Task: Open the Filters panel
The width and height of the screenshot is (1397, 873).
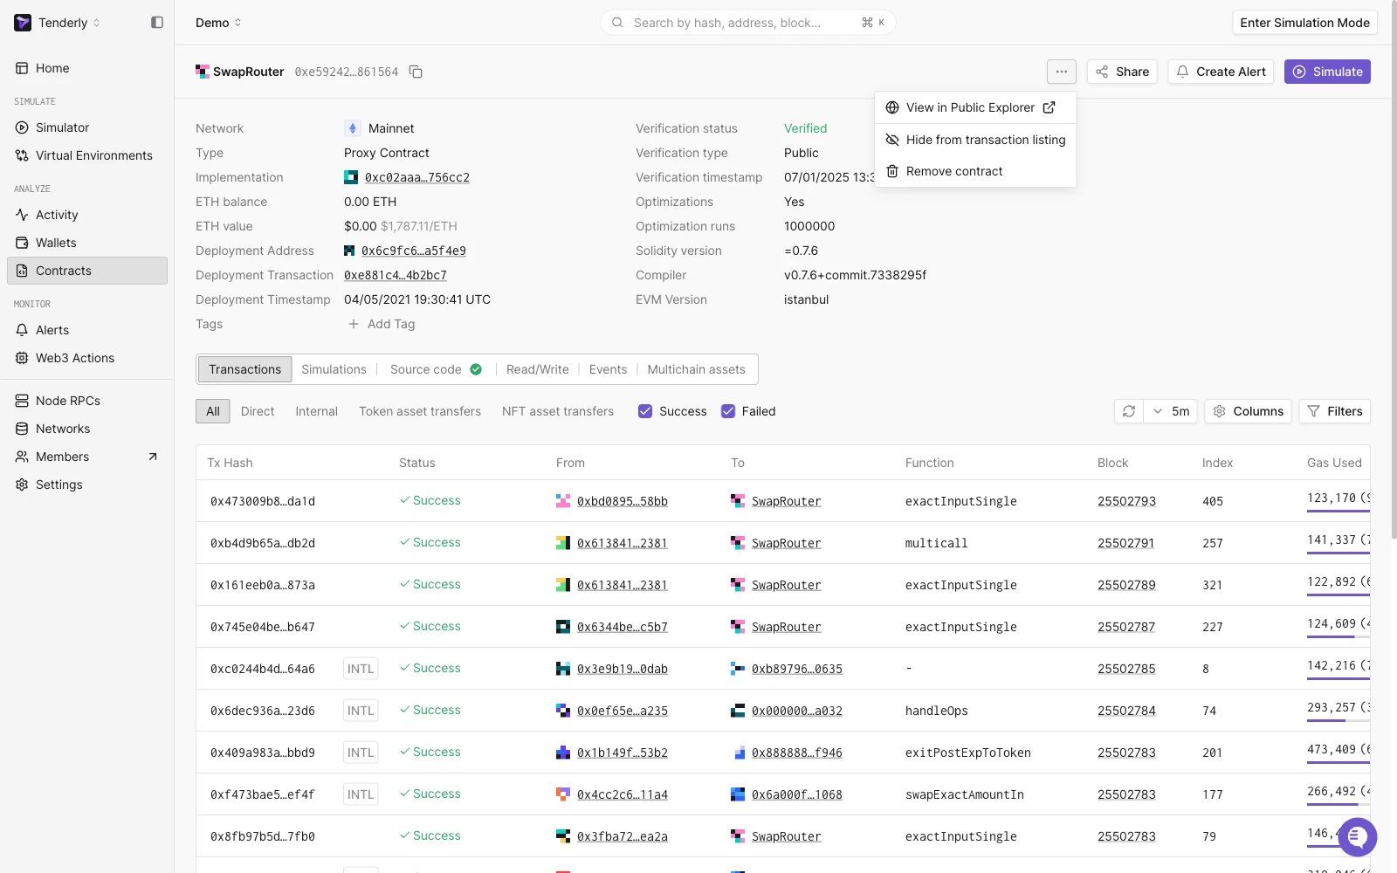Action: coord(1334,411)
